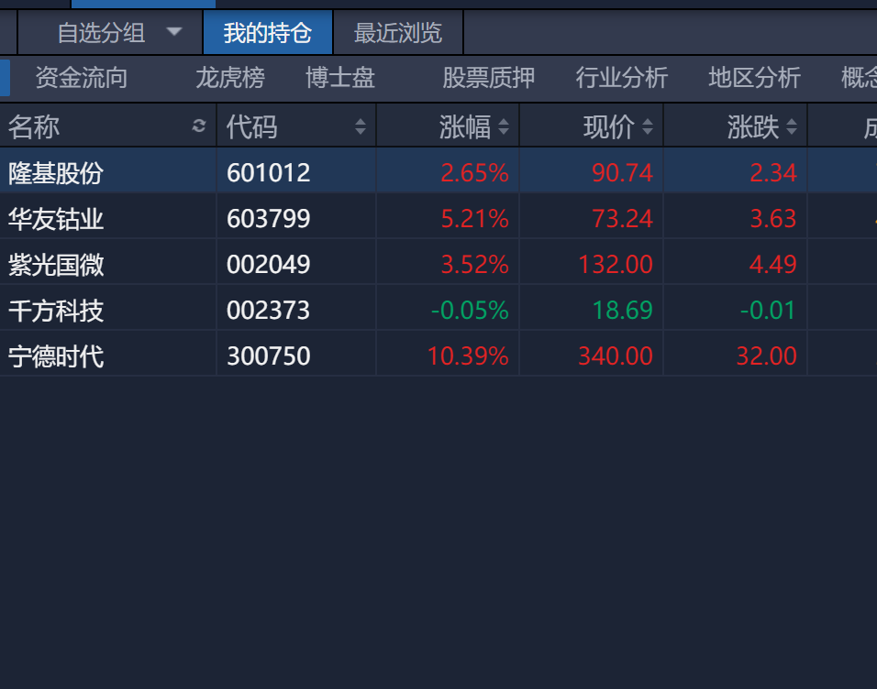Switch to 我的持仓 tab
Viewport: 877px width, 689px height.
(268, 33)
